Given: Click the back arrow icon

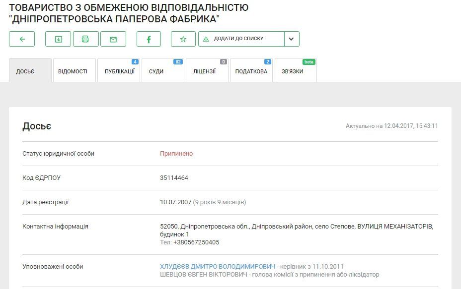Looking at the screenshot, I should [21, 39].
